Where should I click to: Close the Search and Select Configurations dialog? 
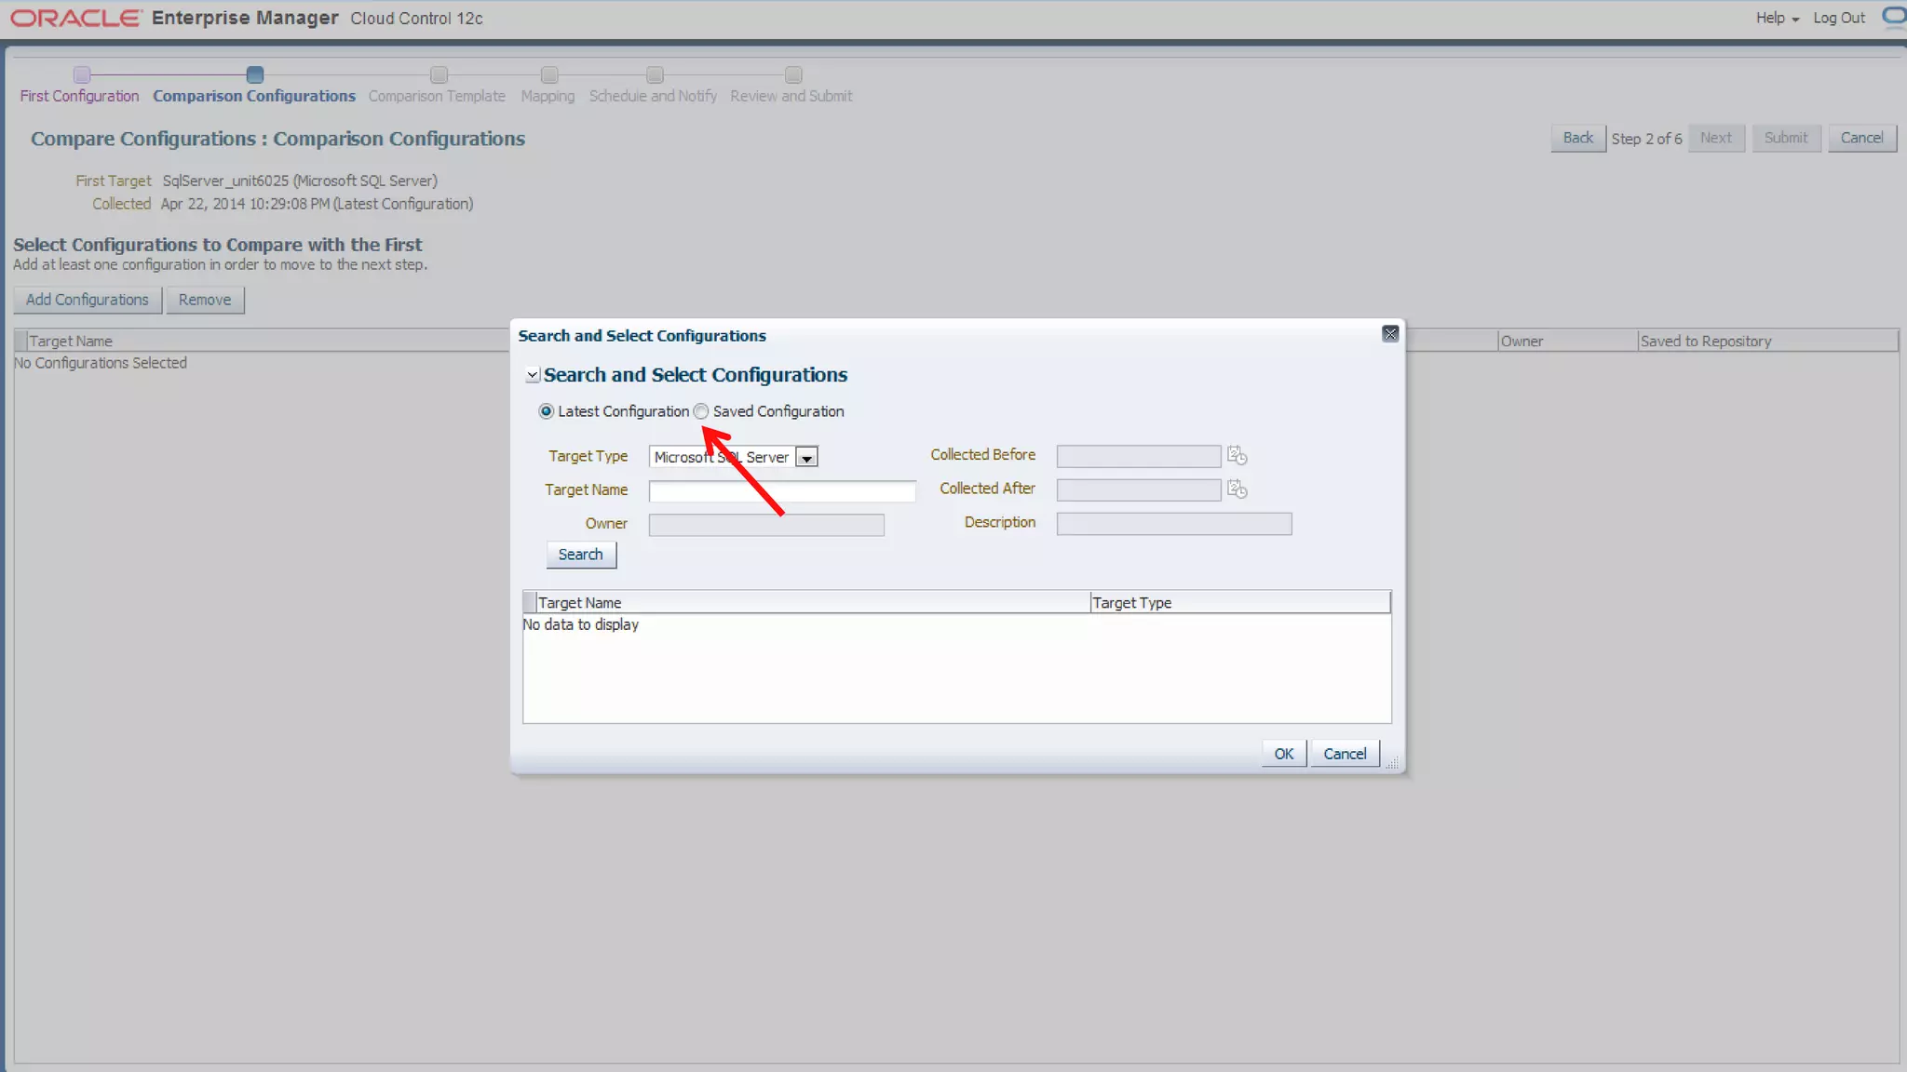tap(1390, 334)
